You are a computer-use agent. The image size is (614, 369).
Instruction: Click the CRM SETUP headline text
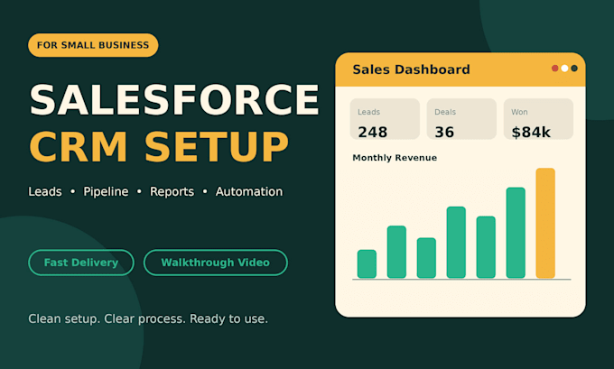pyautogui.click(x=159, y=147)
